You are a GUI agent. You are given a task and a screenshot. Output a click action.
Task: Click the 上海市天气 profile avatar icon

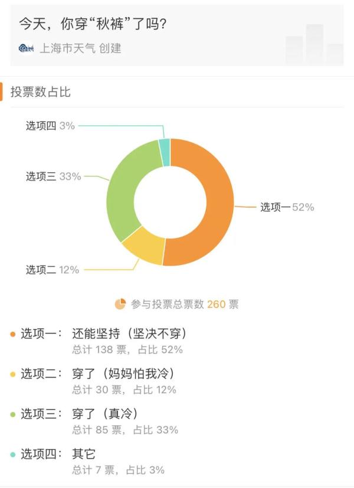pos(24,48)
